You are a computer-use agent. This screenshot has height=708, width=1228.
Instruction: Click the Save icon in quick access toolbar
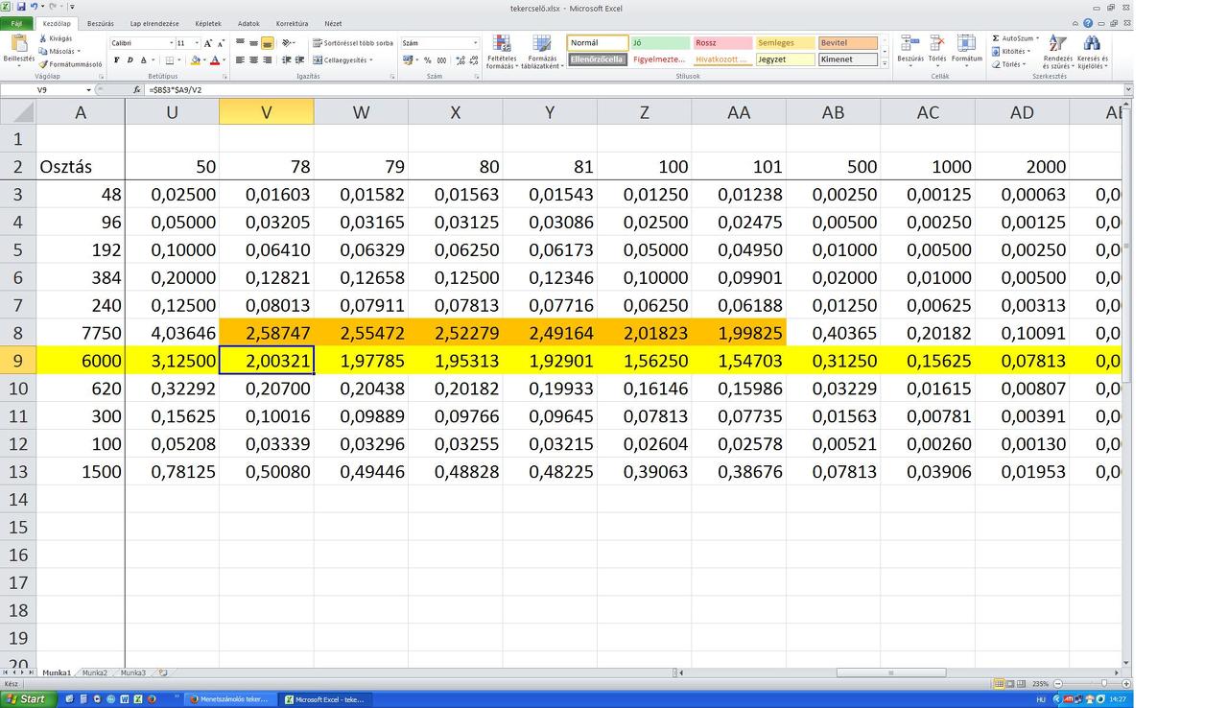[x=21, y=7]
